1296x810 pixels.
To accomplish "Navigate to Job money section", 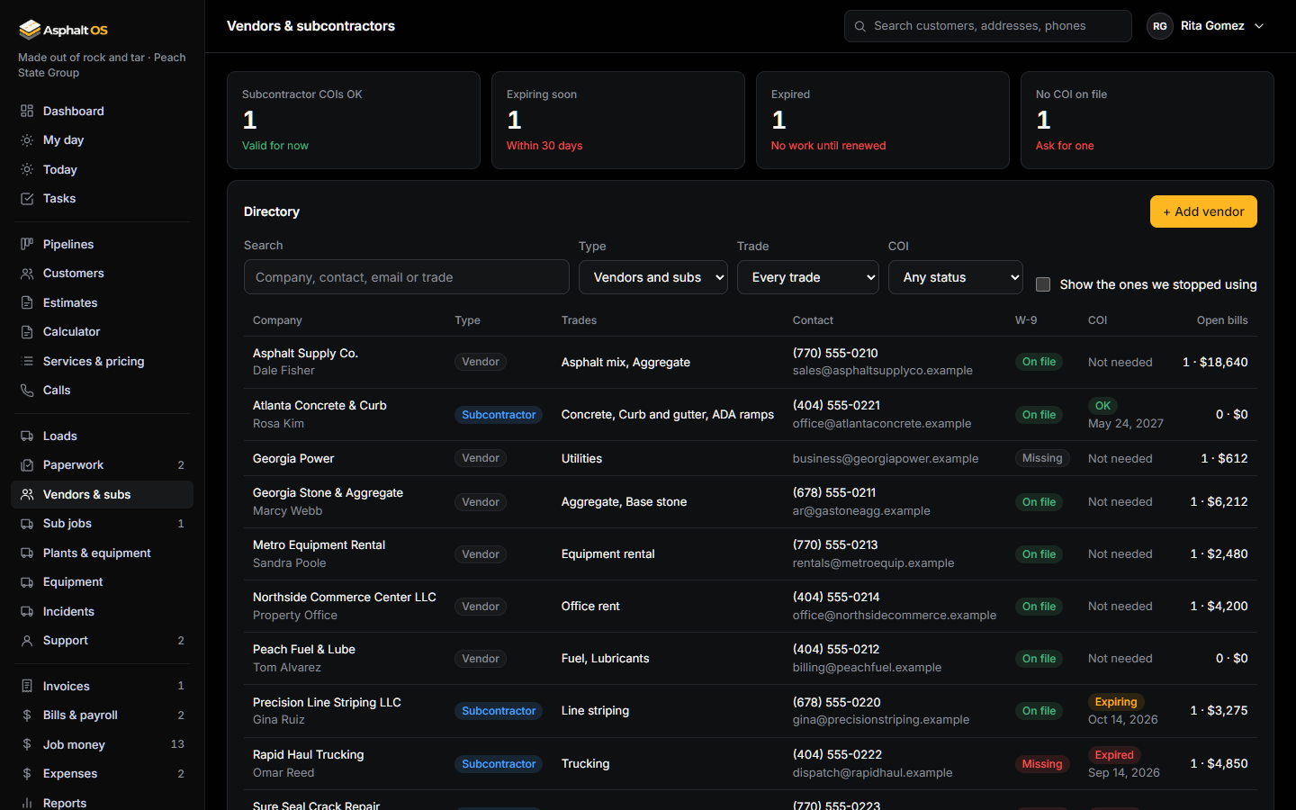I will [102, 744].
